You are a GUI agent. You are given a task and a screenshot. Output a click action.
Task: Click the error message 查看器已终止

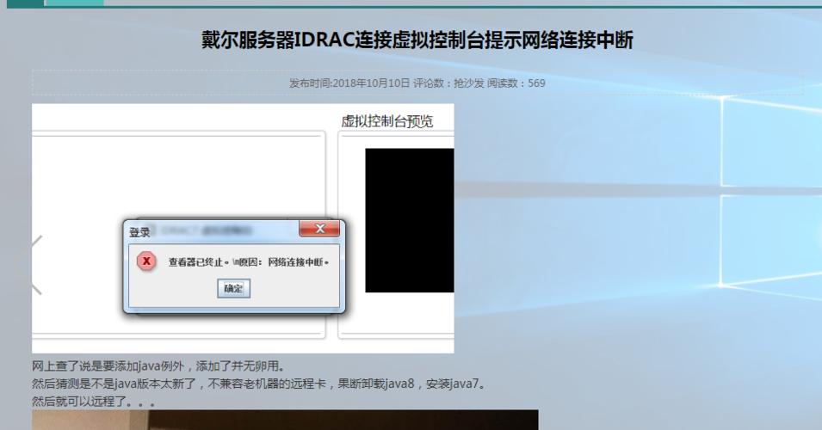(x=249, y=262)
